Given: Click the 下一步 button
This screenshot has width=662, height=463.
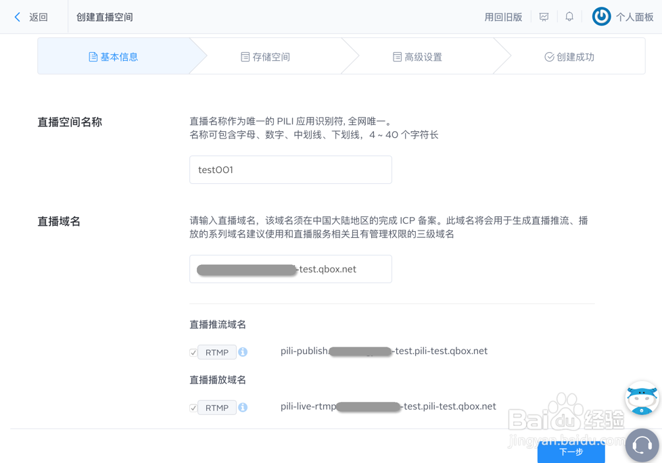Looking at the screenshot, I should coord(571,453).
